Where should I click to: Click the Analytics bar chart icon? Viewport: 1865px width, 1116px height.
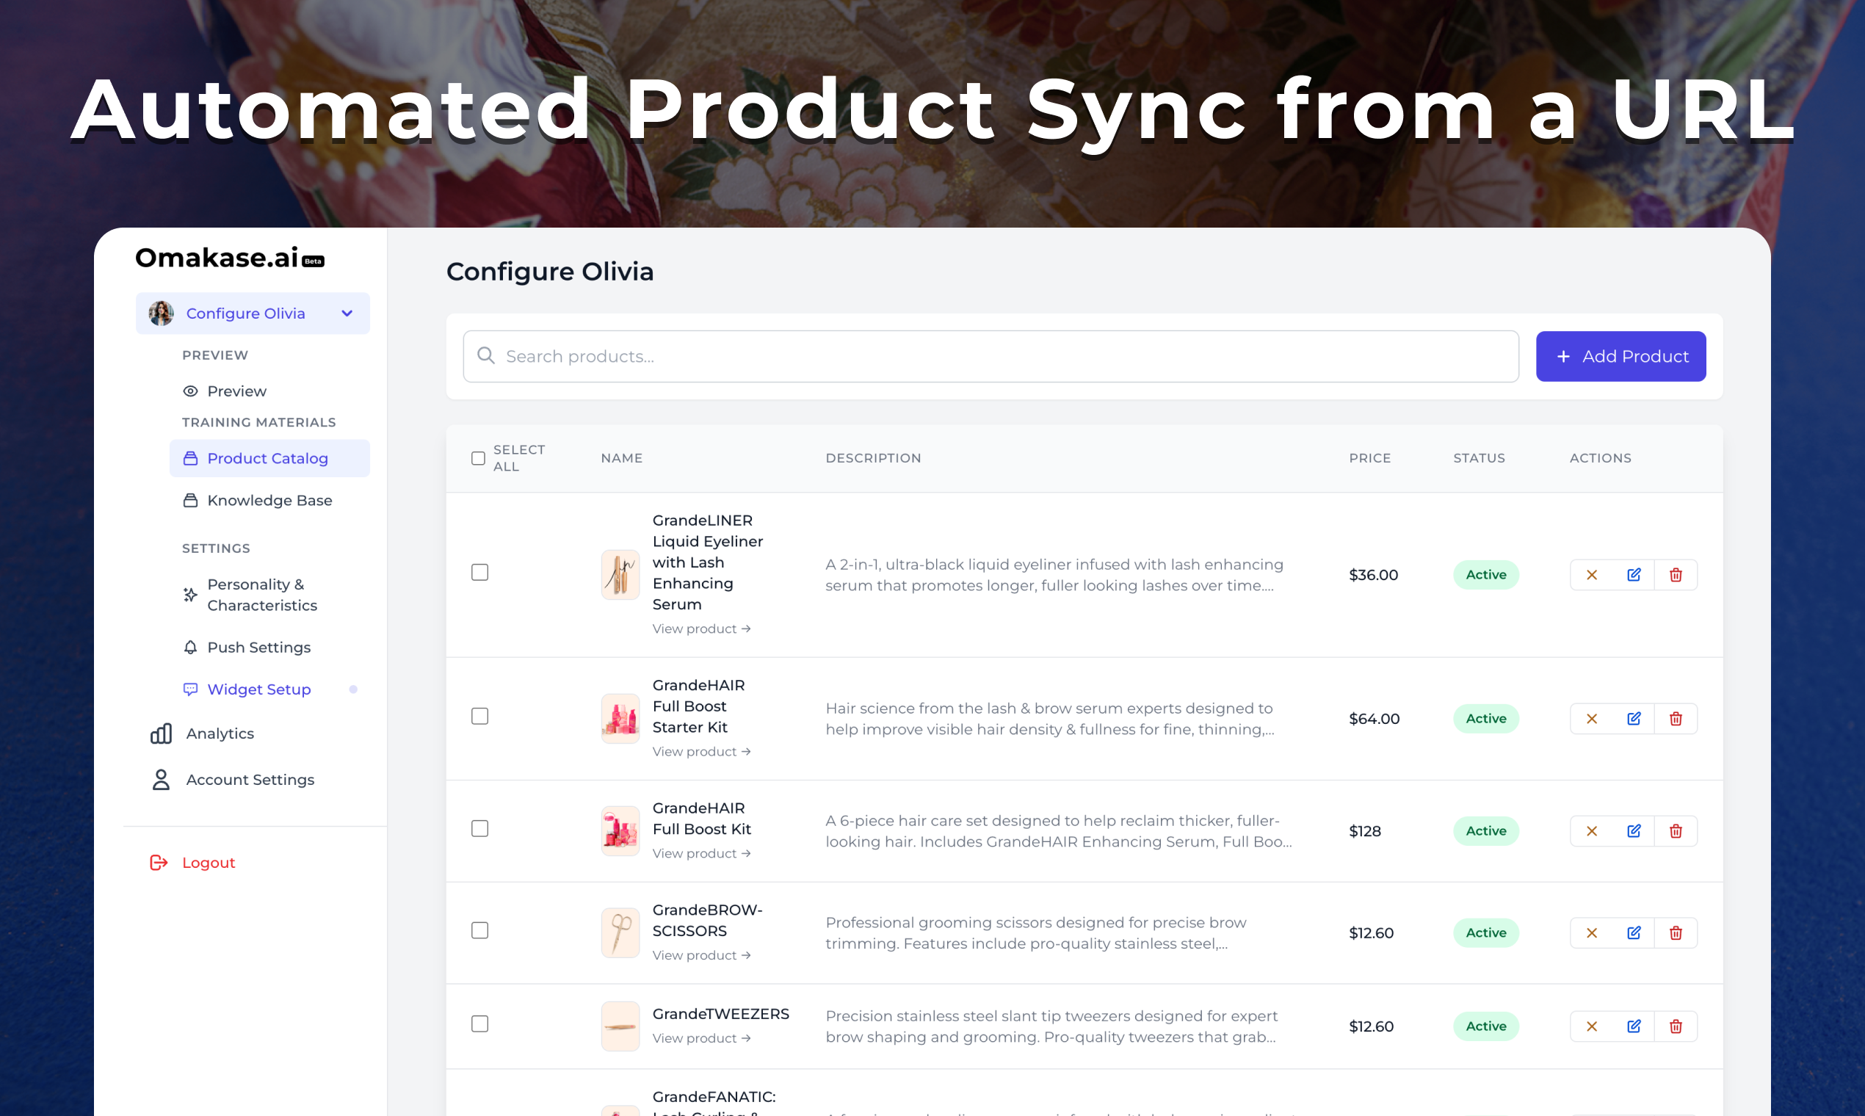[161, 733]
